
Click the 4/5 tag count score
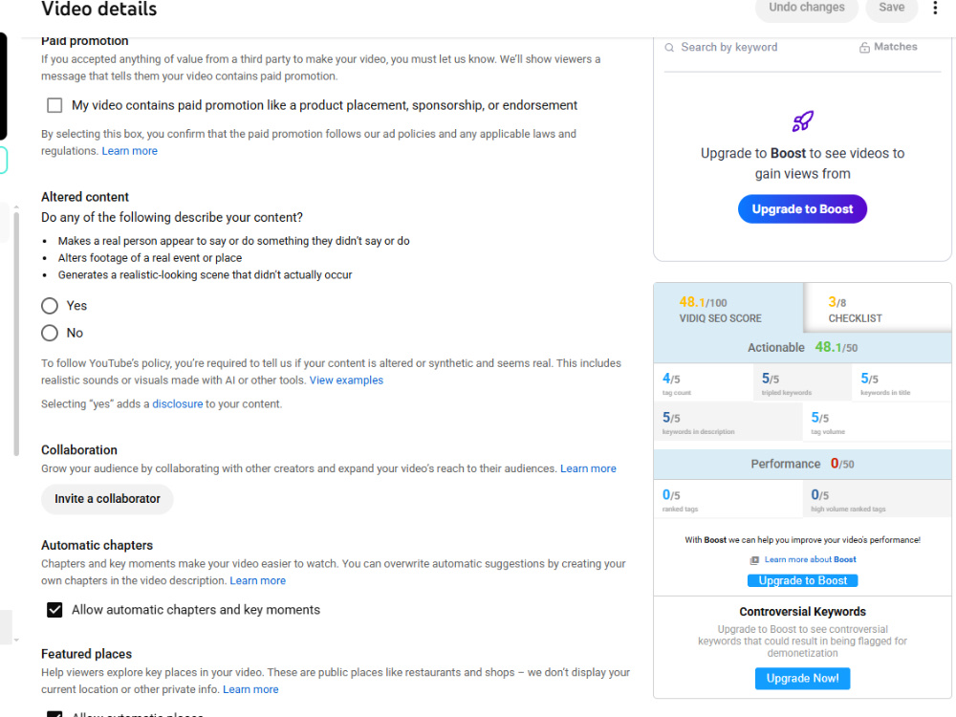coord(703,383)
